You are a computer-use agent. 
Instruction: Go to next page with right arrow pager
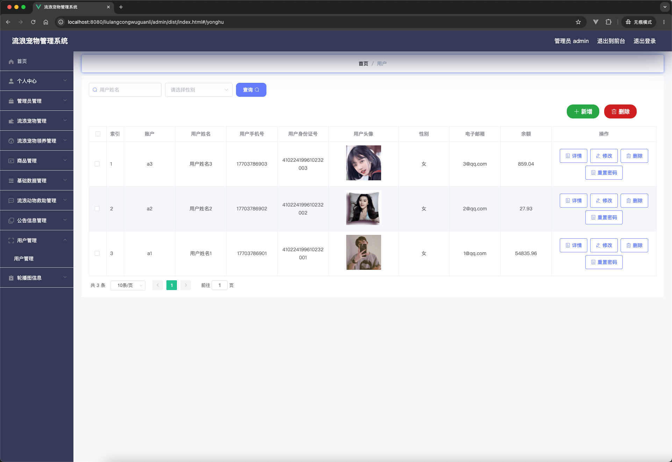186,285
